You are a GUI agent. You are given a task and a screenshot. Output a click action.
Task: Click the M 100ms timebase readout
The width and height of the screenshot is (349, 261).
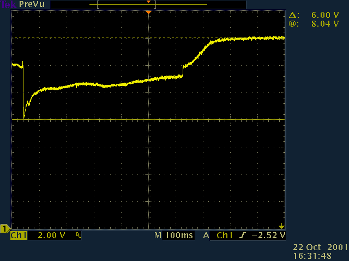point(173,235)
